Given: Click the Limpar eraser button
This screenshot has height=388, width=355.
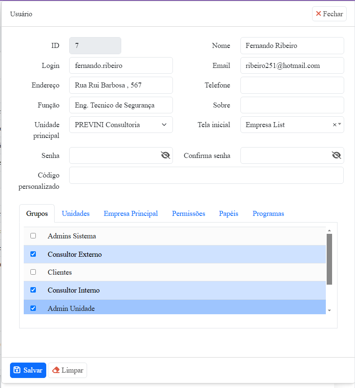Looking at the screenshot, I should point(67,370).
